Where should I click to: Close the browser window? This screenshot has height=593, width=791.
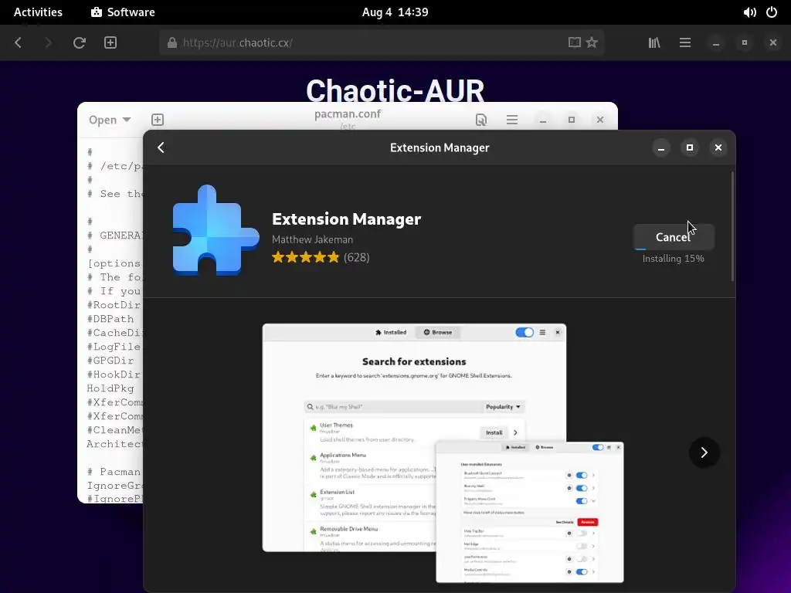772,43
